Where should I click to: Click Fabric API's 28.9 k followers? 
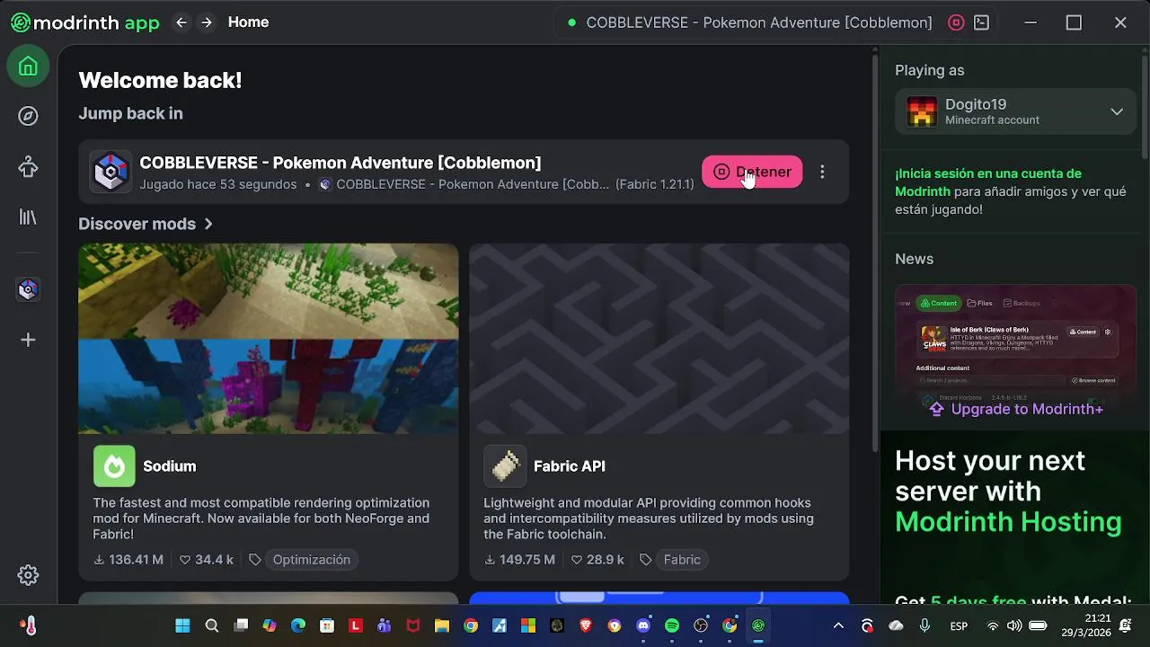point(597,560)
